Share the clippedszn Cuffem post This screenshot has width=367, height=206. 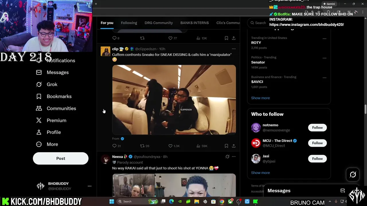234,146
